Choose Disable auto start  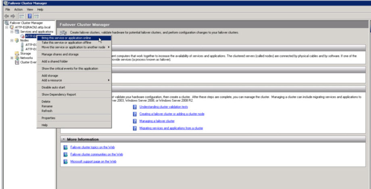(x=74, y=87)
